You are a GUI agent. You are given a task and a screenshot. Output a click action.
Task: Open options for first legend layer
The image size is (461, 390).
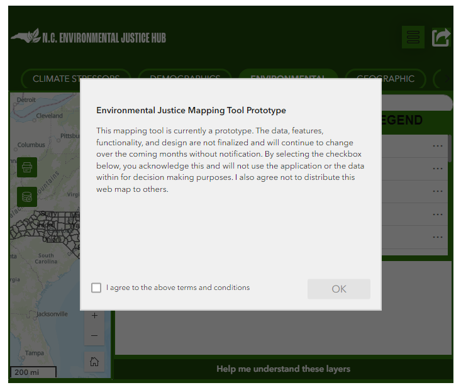tap(438, 147)
